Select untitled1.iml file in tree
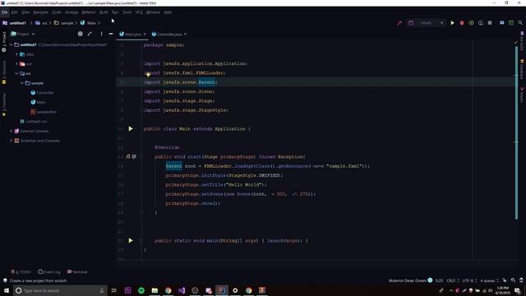This screenshot has height=296, width=526. coord(34,122)
